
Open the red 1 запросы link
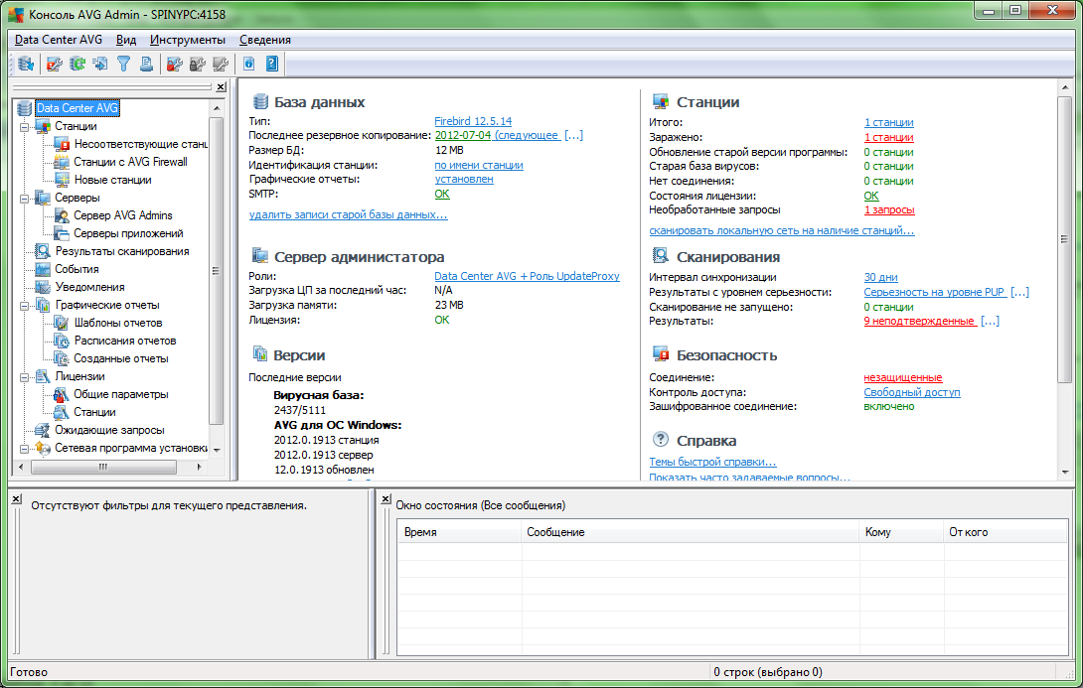point(889,209)
